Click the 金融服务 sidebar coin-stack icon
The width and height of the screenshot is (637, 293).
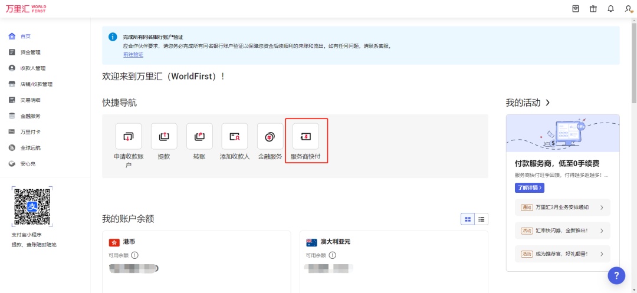coord(12,116)
